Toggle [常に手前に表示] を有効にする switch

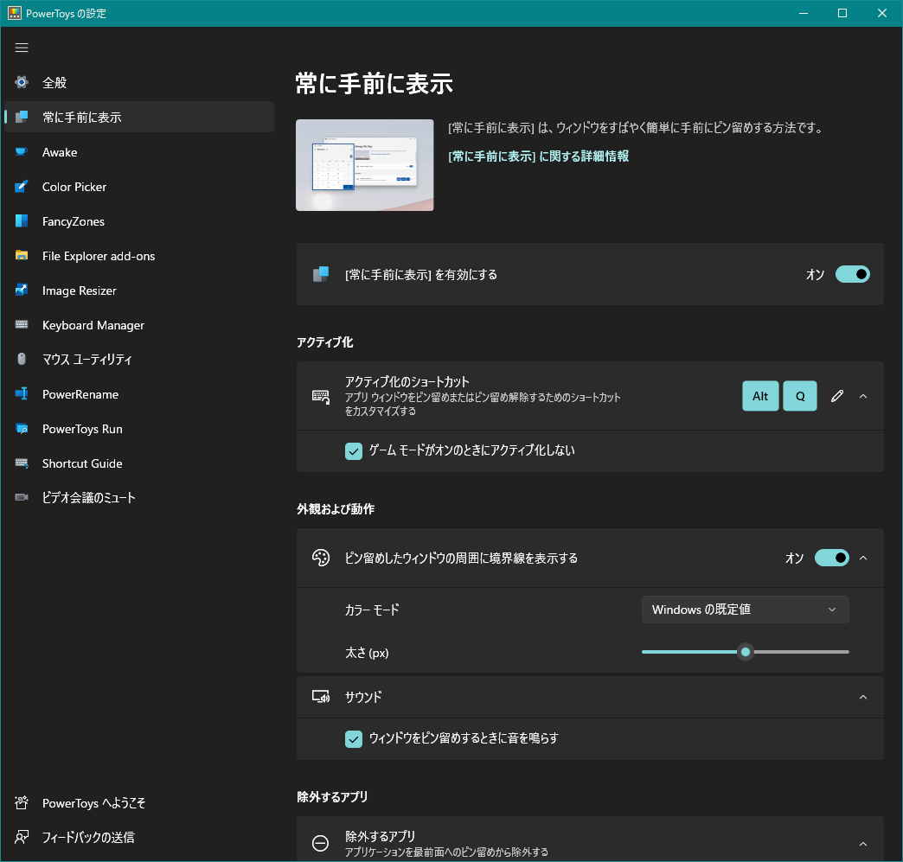pyautogui.click(x=852, y=274)
